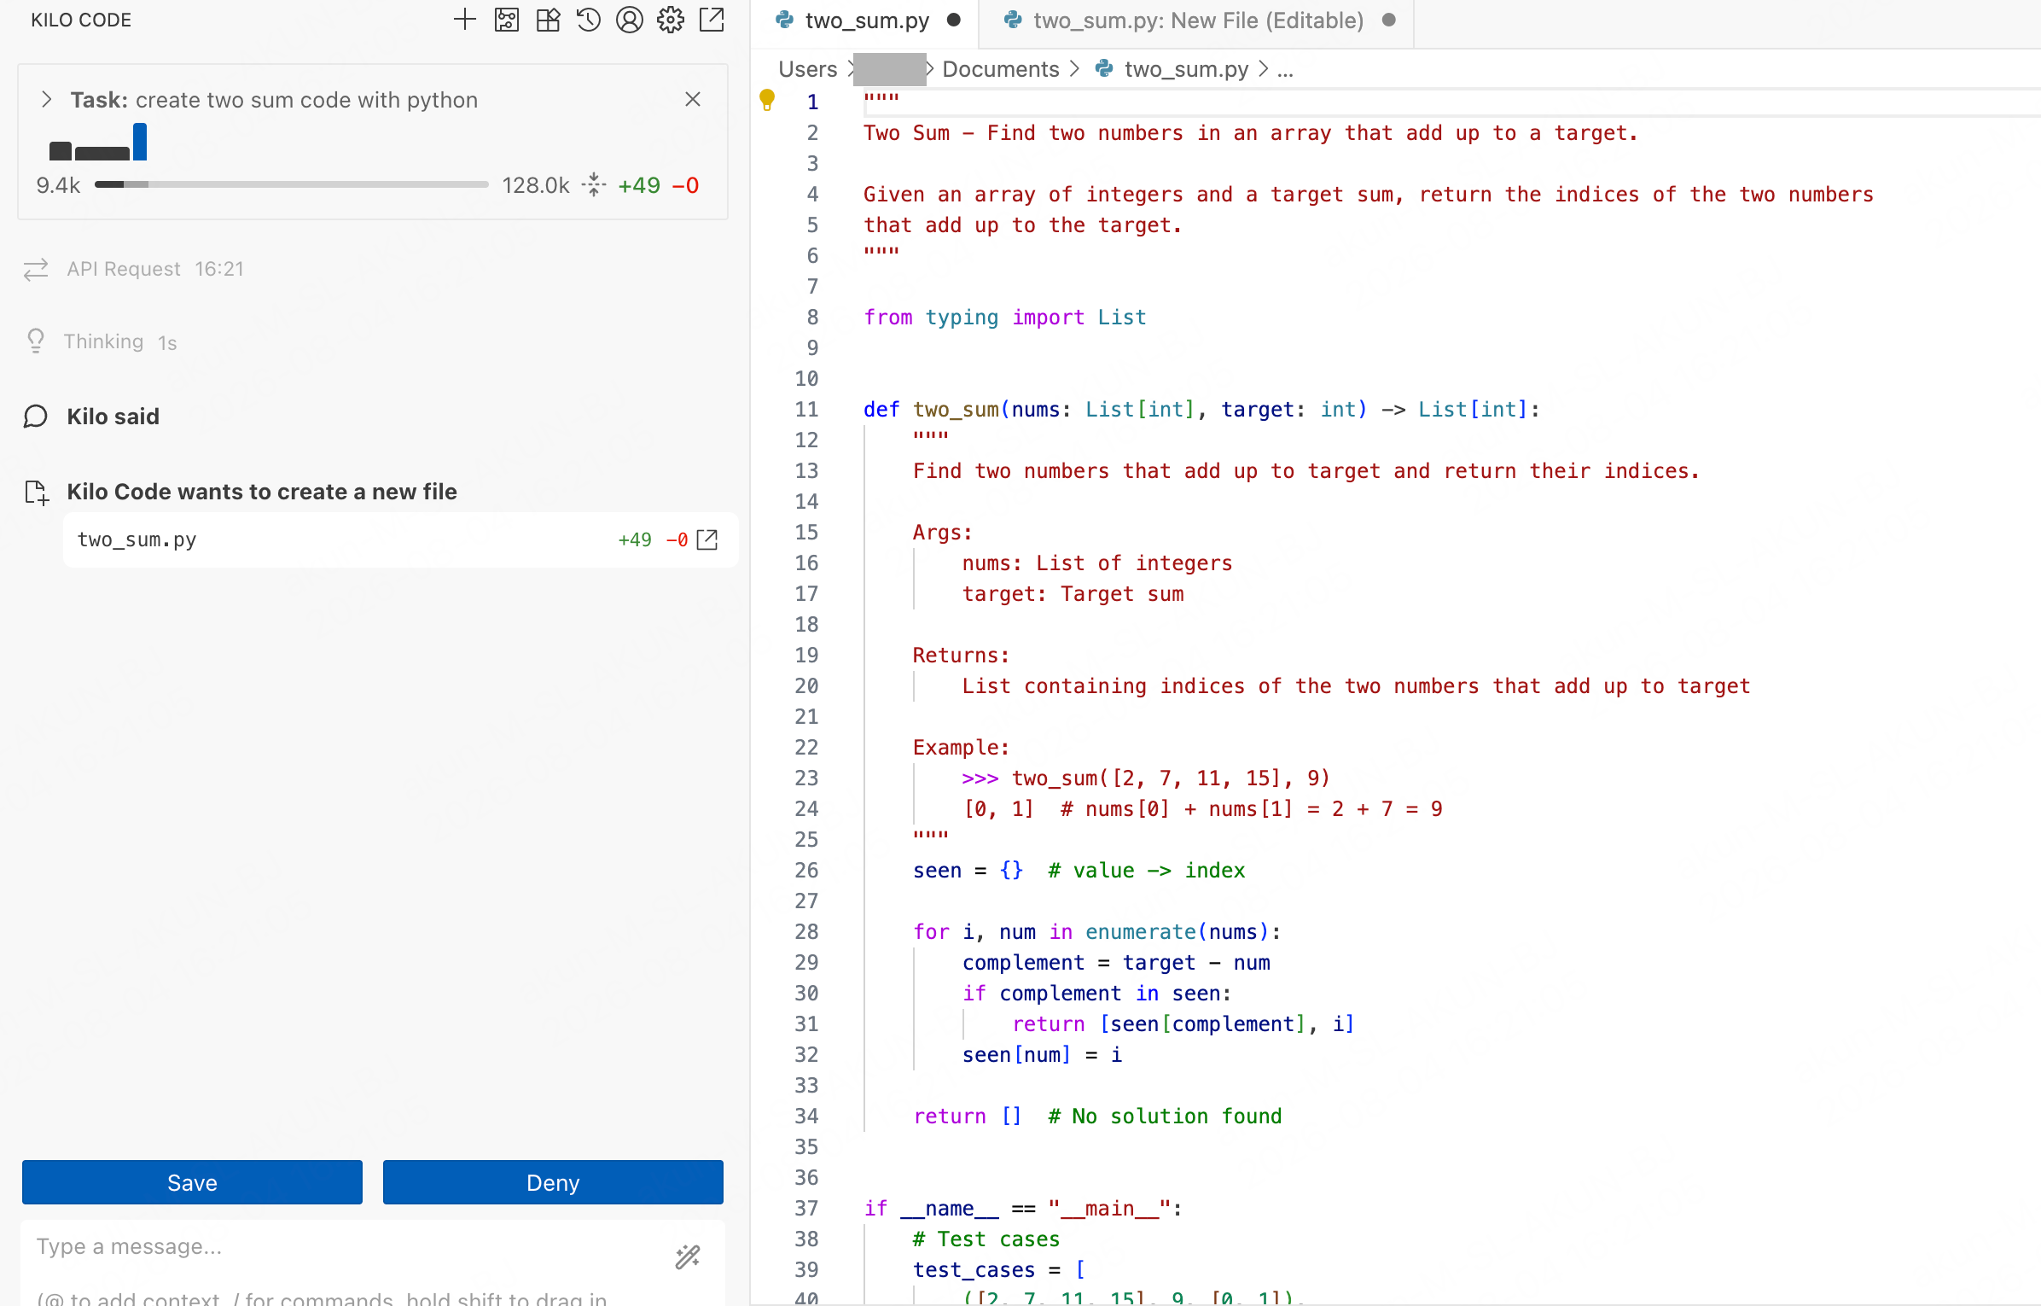The image size is (2041, 1306).
Task: Click the def keyword on line 11
Action: 881,409
